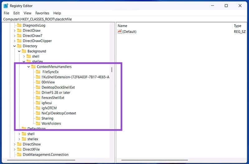Click the DirectXFile folder icon

(x=19, y=149)
